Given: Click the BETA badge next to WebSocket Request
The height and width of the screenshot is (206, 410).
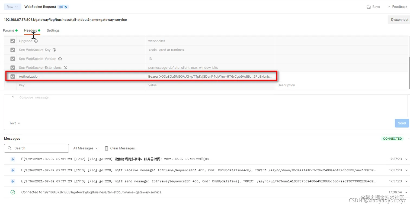Looking at the screenshot, I should pos(63,7).
